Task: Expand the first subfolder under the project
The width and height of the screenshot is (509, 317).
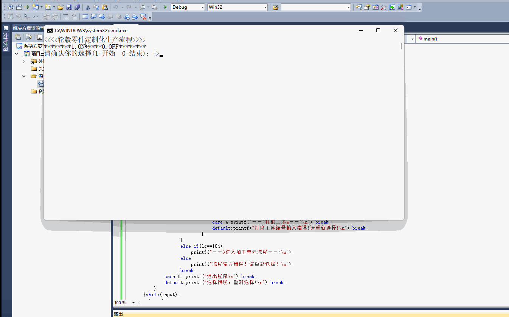Action: [x=24, y=61]
